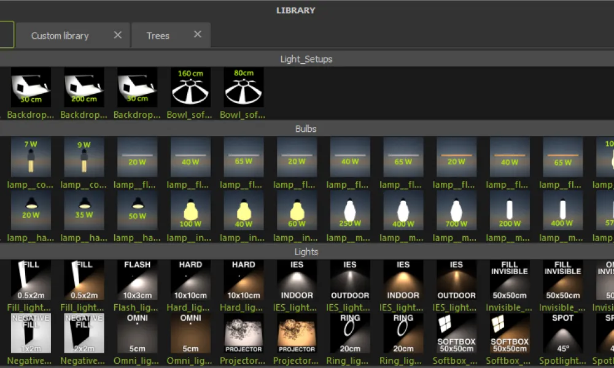Select the 160 cm Bowl softbox setup
614x368 pixels.
190,88
